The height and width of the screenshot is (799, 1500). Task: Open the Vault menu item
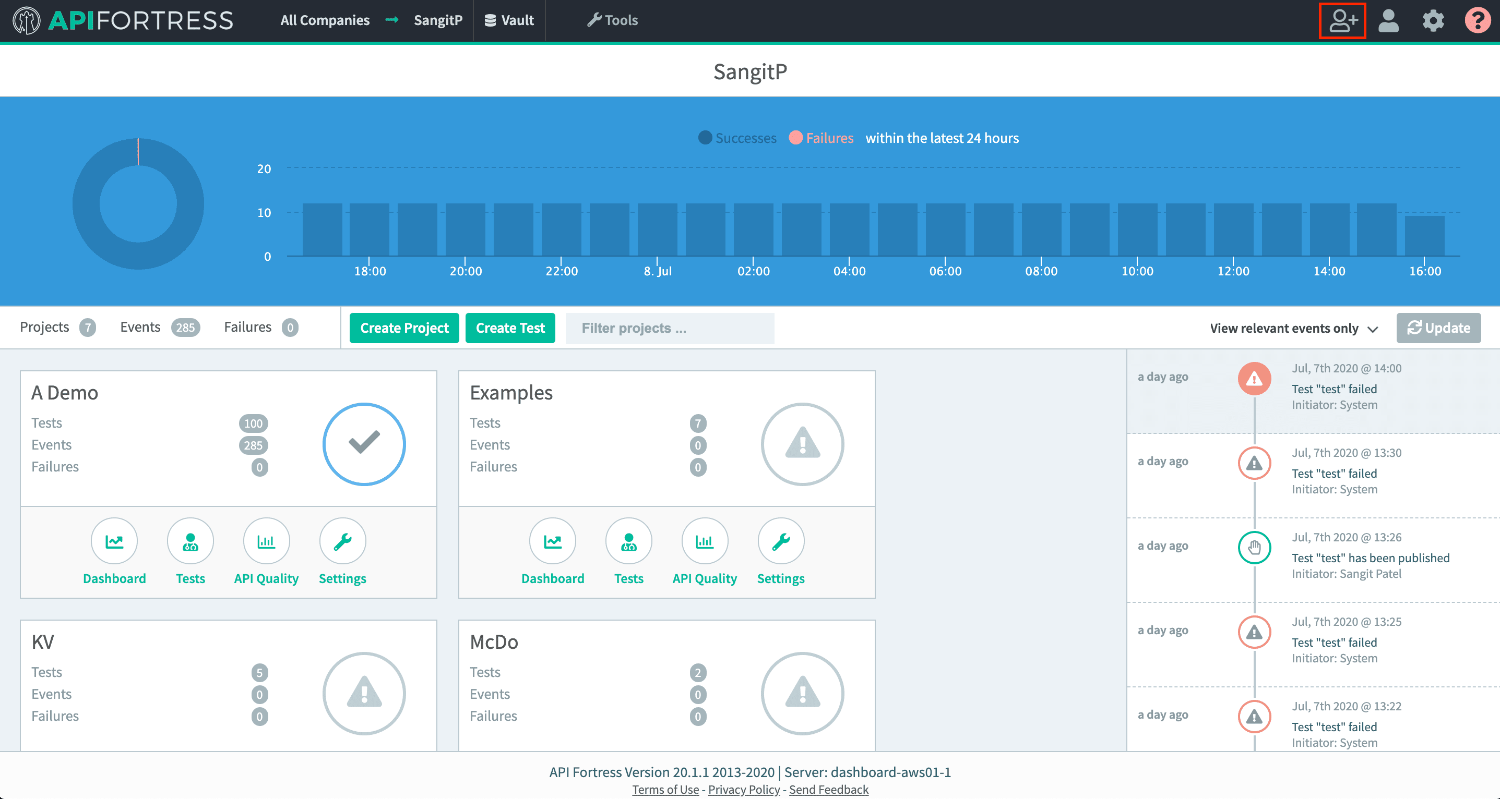tap(509, 20)
